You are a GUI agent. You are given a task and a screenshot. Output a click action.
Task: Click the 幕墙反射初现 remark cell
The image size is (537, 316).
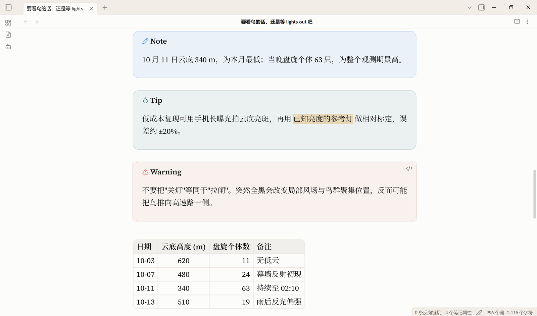click(x=279, y=274)
